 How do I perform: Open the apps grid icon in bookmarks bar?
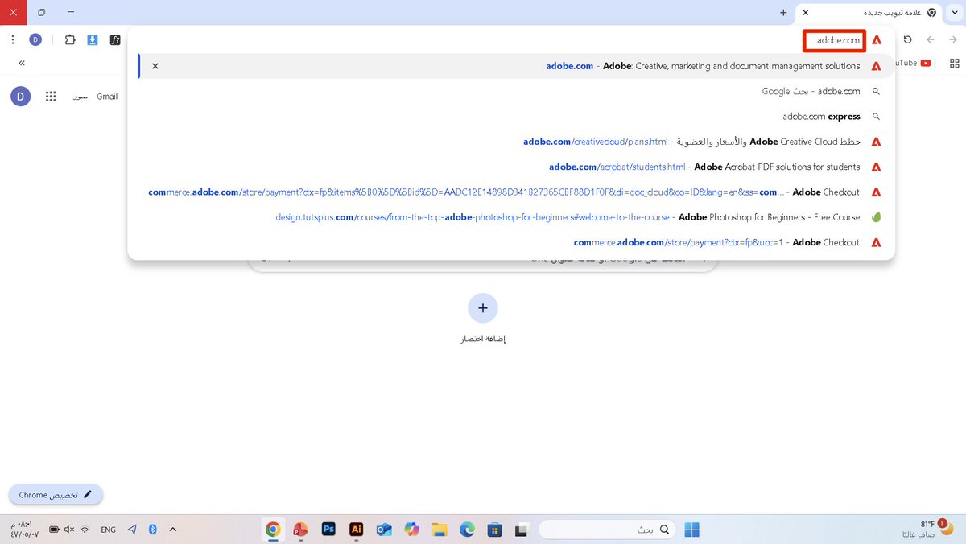pos(954,63)
